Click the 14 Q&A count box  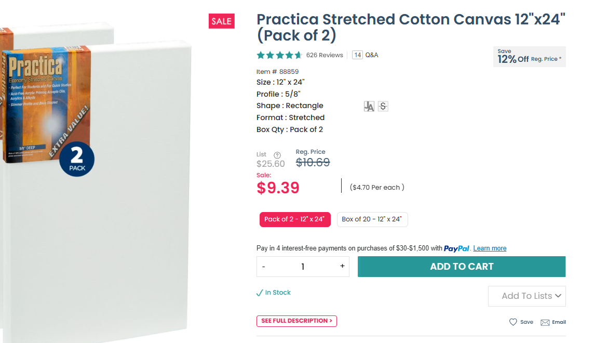pyautogui.click(x=357, y=55)
